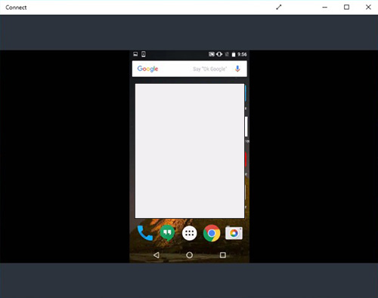The width and height of the screenshot is (378, 298).
Task: Start voice search with the microphone icon
Action: pyautogui.click(x=237, y=69)
